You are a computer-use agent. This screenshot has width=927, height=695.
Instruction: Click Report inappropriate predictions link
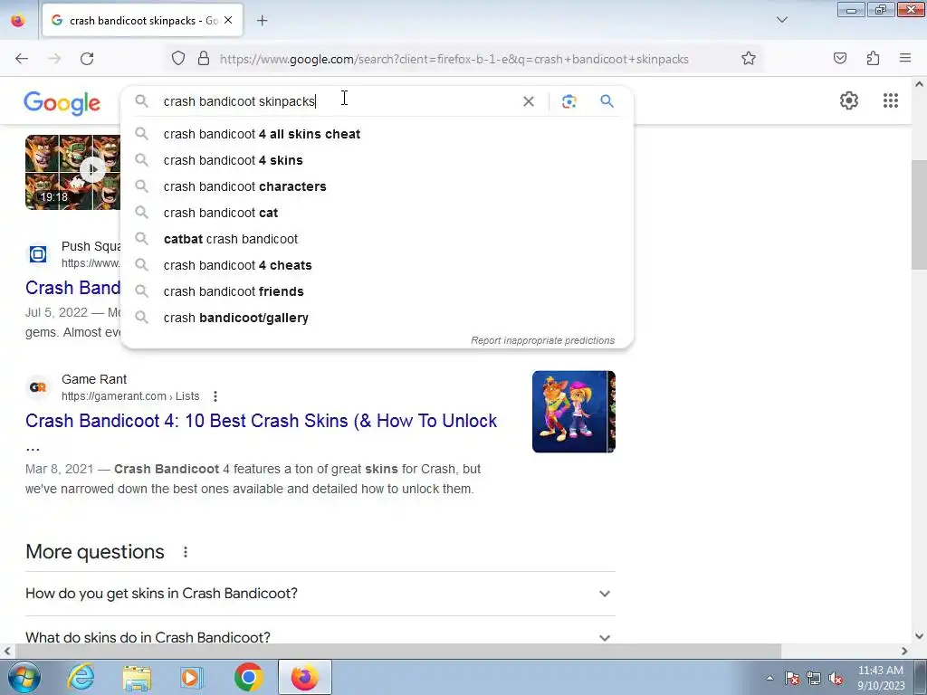(543, 340)
